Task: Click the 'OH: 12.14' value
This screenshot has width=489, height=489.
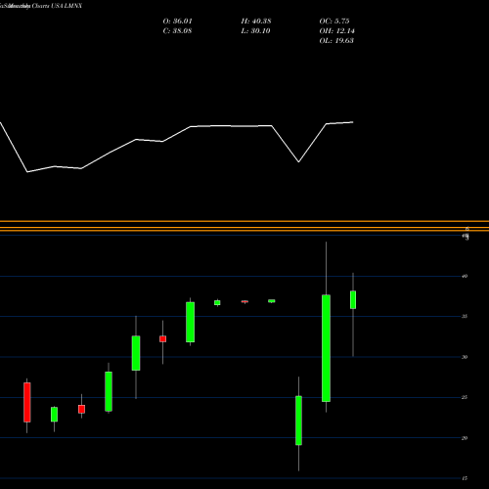Action: point(337,31)
